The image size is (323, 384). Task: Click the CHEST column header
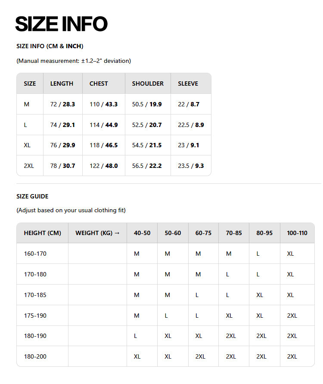[x=99, y=84]
